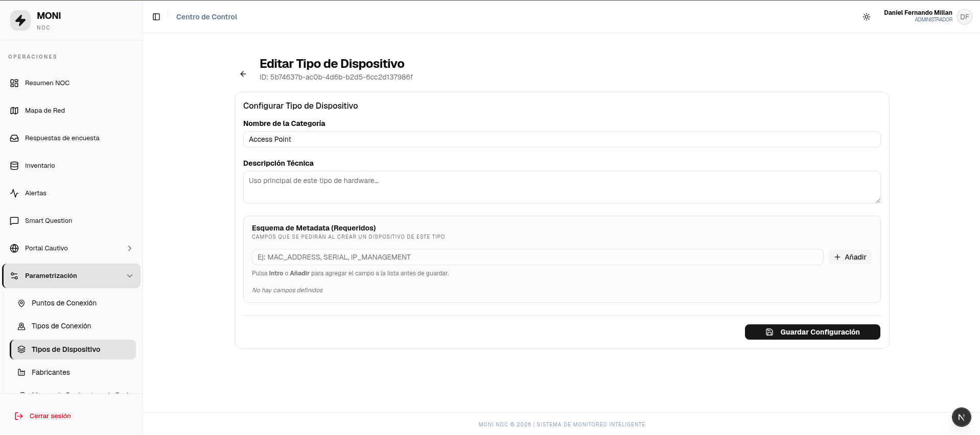Open Mapa de Red menu item
This screenshot has height=435, width=980.
pos(71,111)
